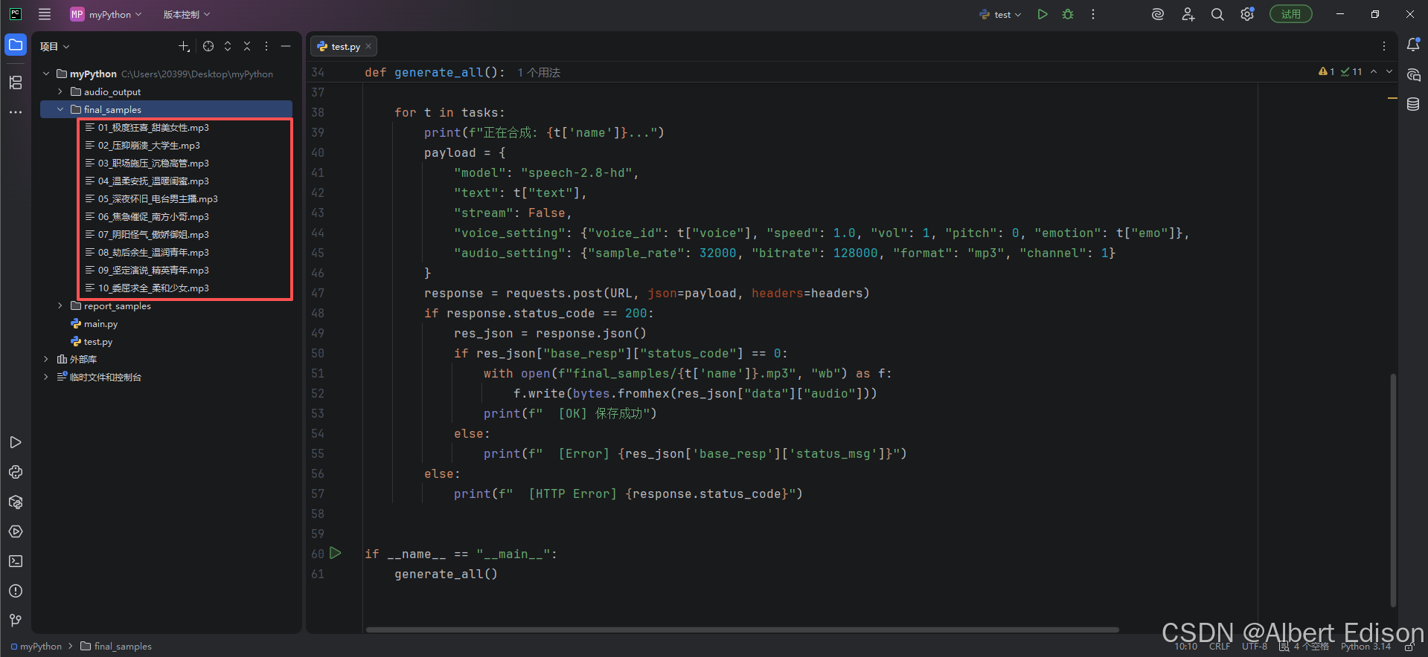Viewport: 1428px width, 657px height.
Task: Click the 试用 trial button
Action: (1291, 14)
